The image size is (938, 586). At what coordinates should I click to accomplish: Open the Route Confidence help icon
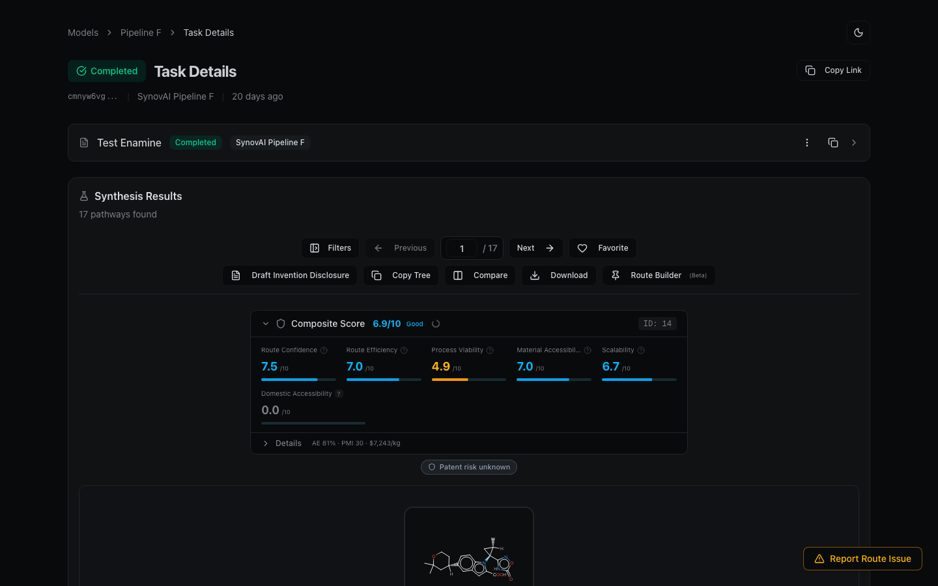[x=324, y=350]
